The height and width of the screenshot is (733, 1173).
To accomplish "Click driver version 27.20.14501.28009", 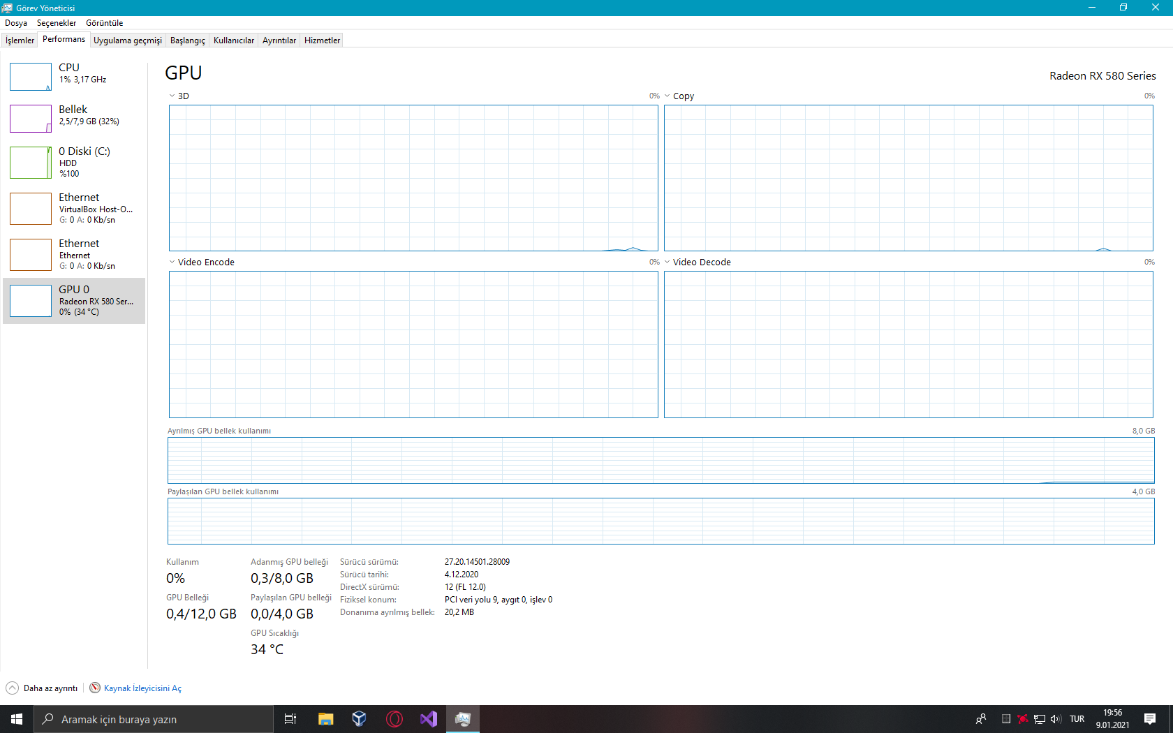I will 477,562.
